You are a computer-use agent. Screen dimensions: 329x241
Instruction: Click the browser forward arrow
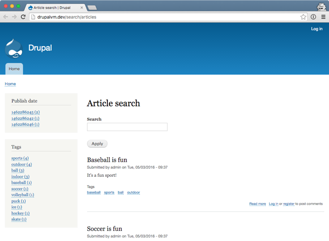pyautogui.click(x=14, y=17)
